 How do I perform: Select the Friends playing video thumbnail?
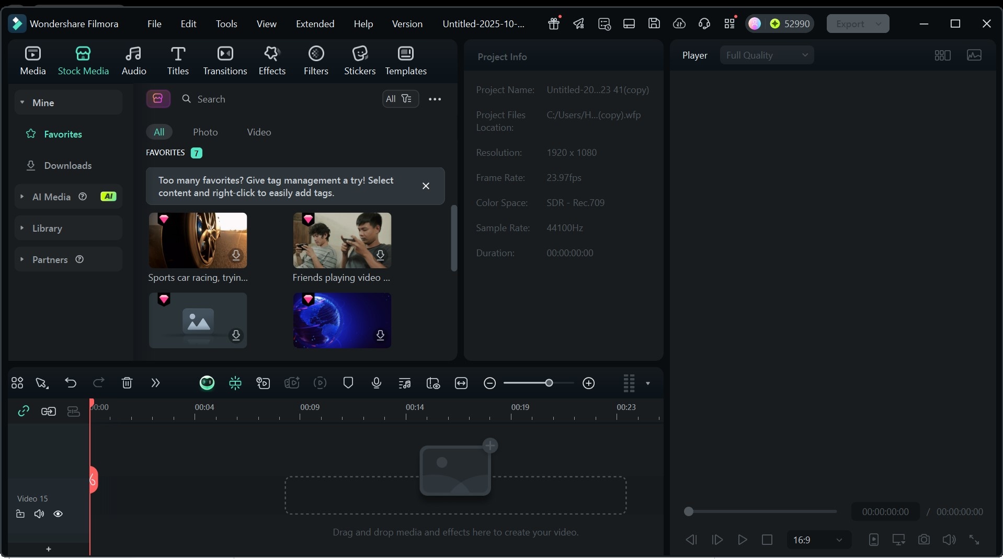click(342, 241)
